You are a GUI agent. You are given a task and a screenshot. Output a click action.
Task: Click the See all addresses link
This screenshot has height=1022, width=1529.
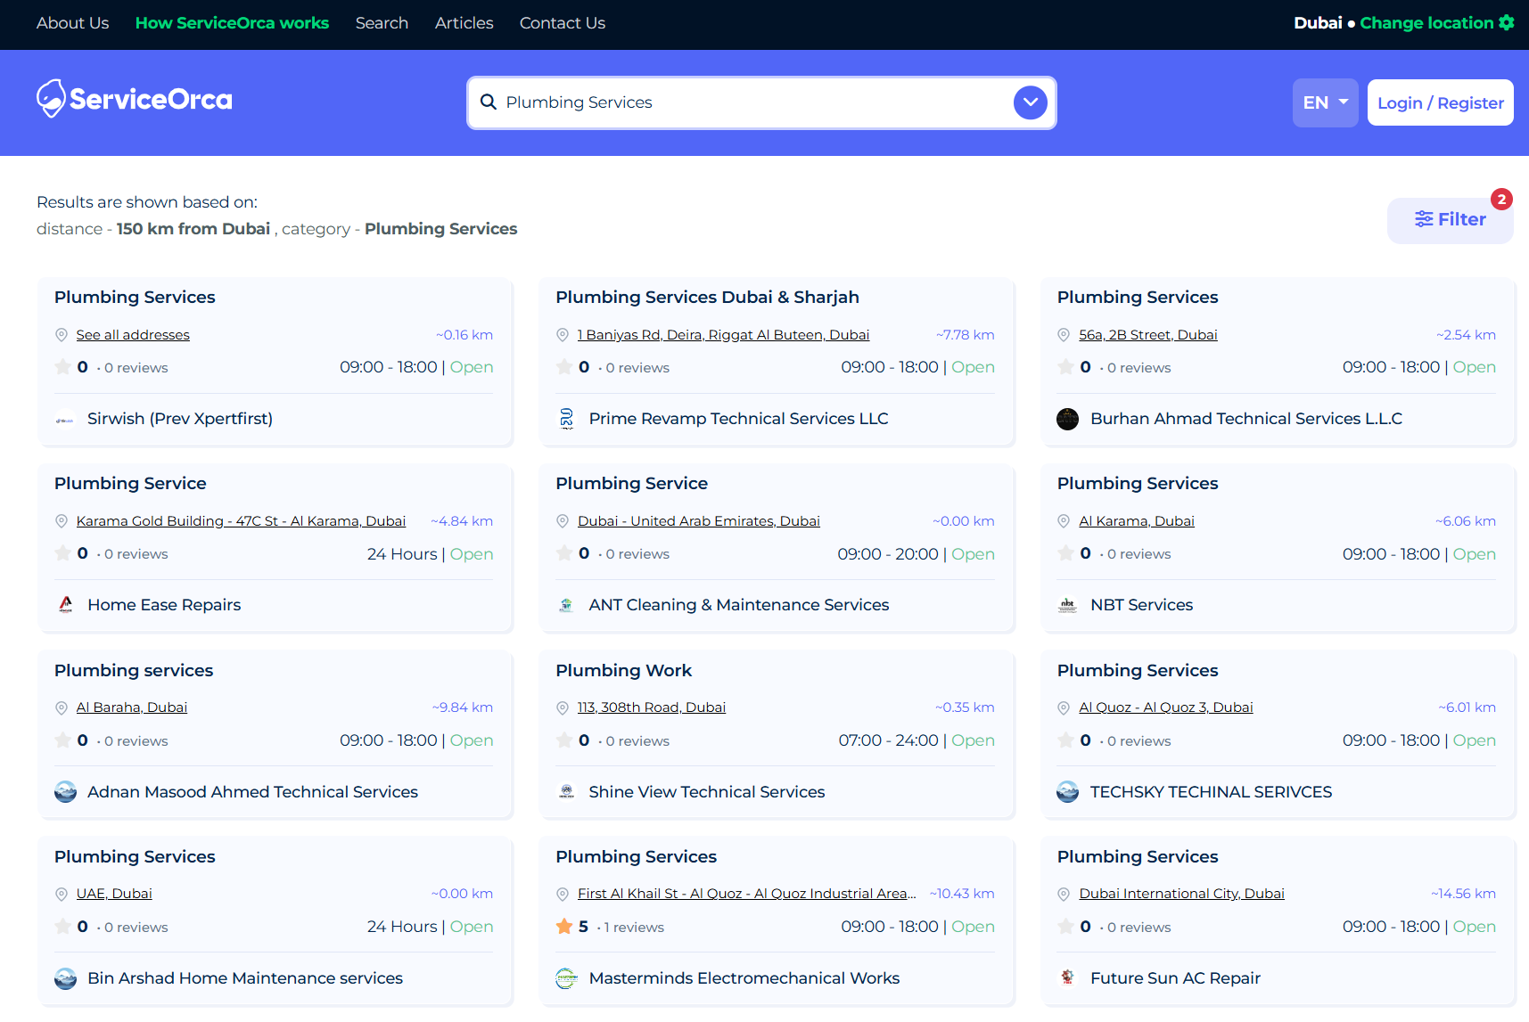tap(133, 334)
